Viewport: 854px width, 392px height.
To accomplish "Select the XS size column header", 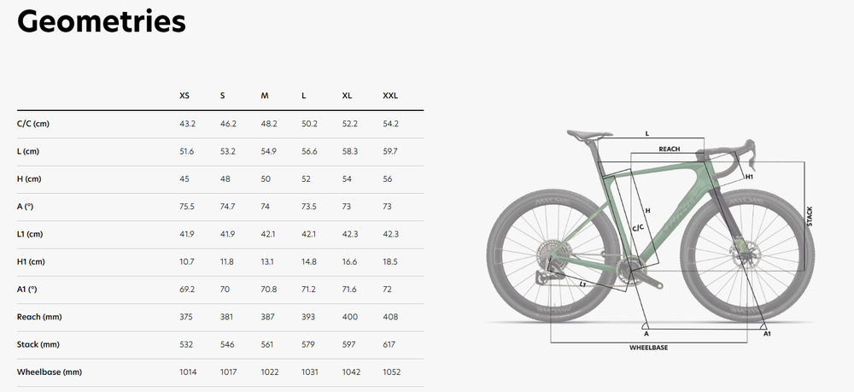I will coord(184,96).
